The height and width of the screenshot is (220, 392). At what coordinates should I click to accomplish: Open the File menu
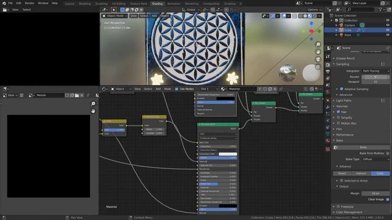click(10, 3)
